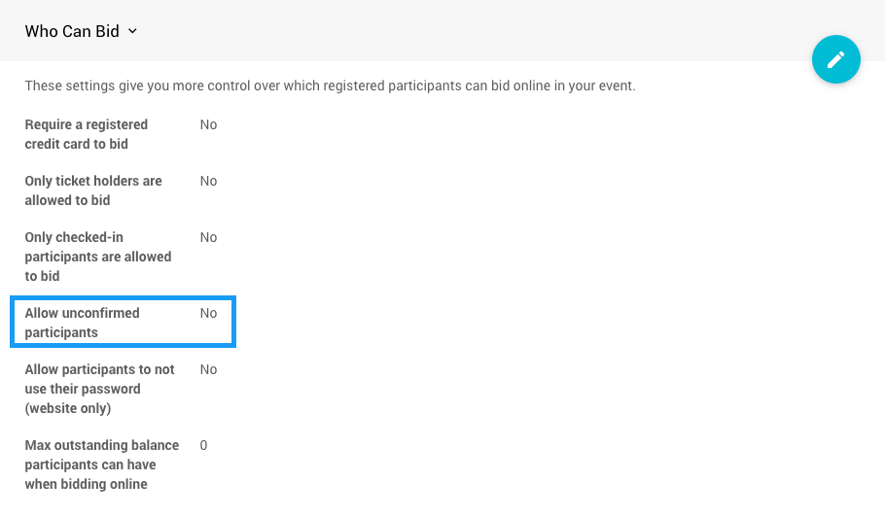Click the blue highlight border's top edge
Screen dimensions: 885x516
[x=123, y=298]
